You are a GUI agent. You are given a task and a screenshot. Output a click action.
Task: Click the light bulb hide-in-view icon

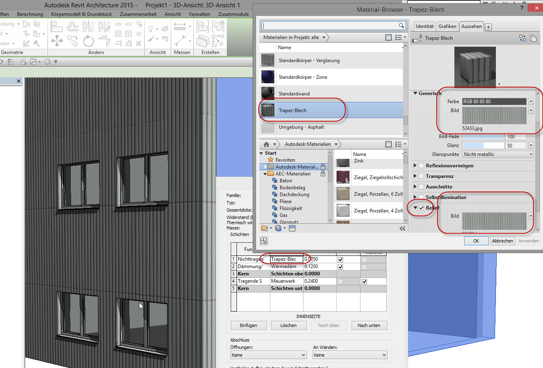pyautogui.click(x=151, y=29)
